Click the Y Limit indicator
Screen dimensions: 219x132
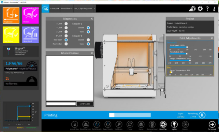(66, 28)
